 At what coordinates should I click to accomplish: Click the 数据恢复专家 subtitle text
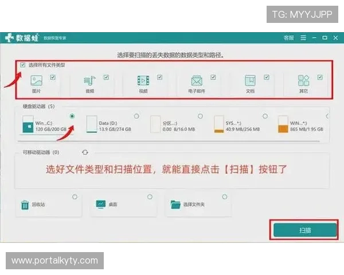tap(55, 38)
